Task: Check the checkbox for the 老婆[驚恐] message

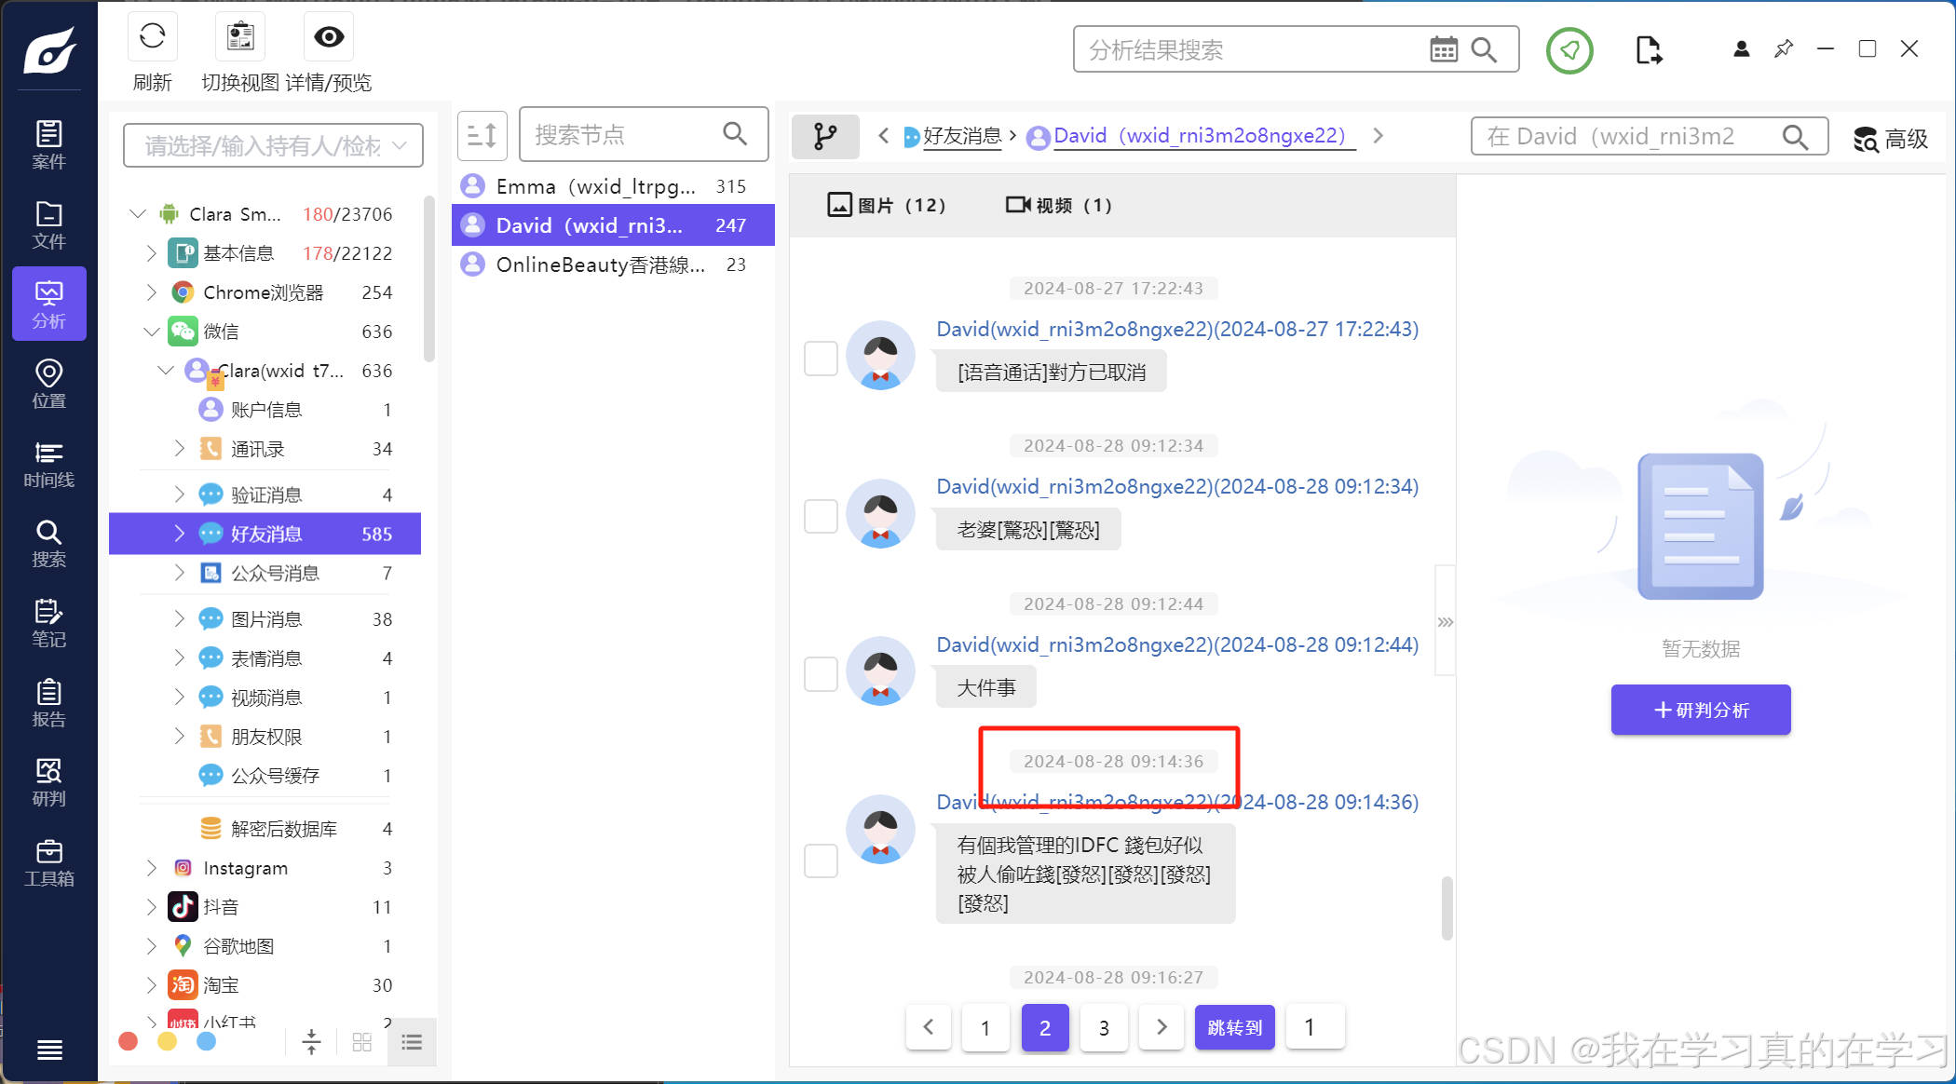Action: coord(821,515)
